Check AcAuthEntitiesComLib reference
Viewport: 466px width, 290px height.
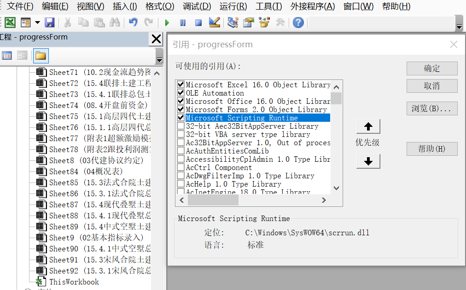pos(181,151)
